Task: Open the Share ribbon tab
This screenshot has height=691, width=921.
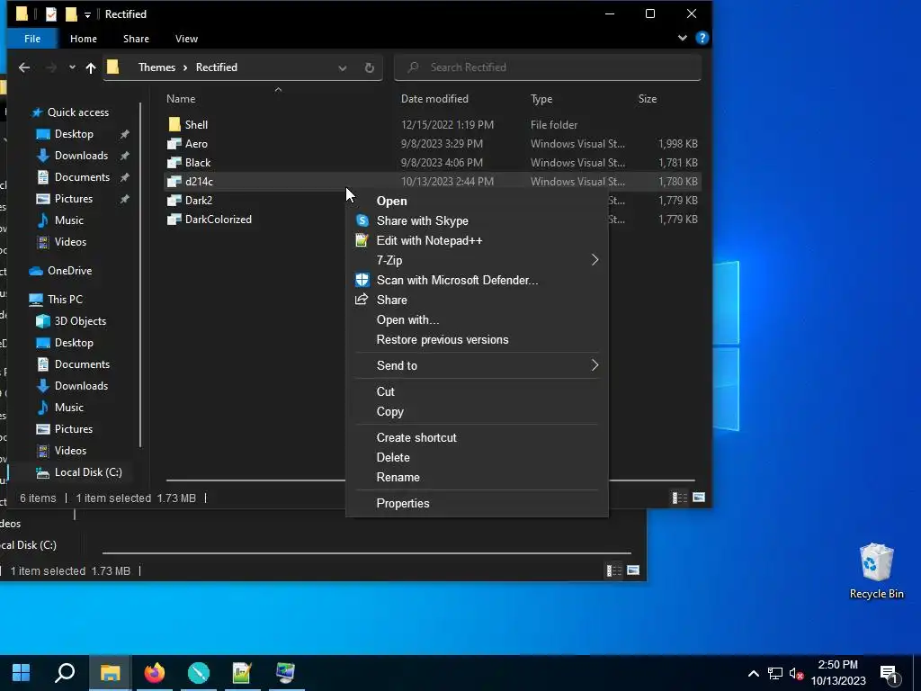Action: 136,39
